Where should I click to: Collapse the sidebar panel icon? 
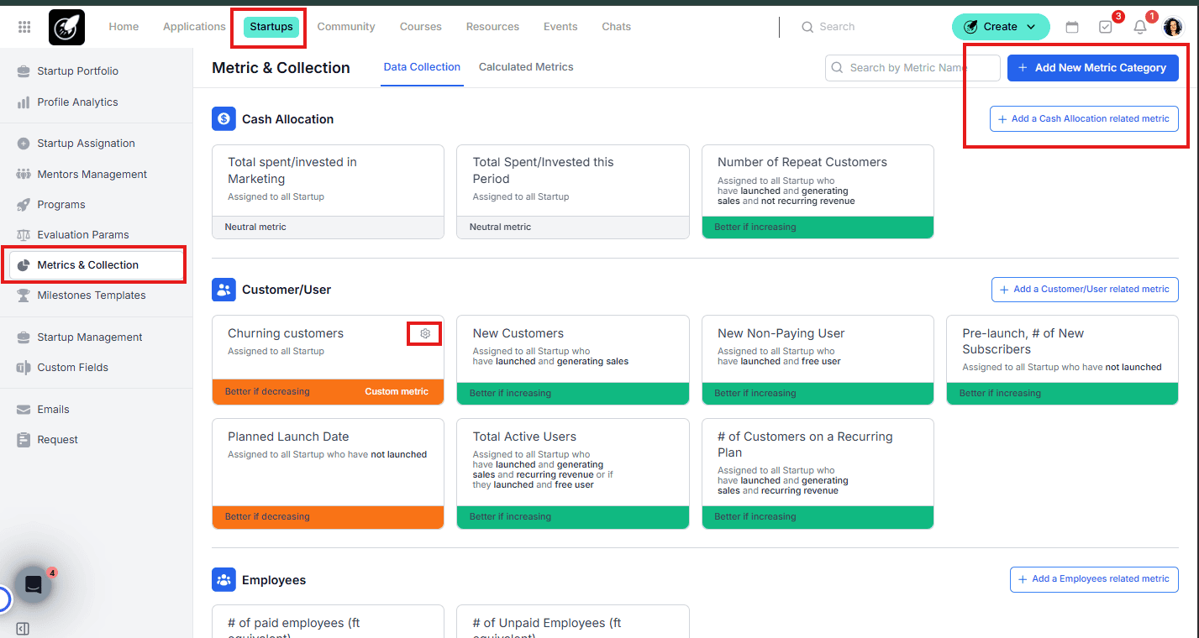pos(23,629)
